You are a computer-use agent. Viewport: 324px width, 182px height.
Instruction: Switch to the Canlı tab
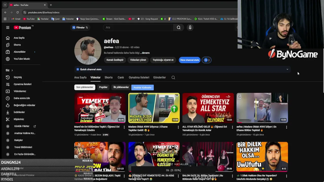pos(121,78)
